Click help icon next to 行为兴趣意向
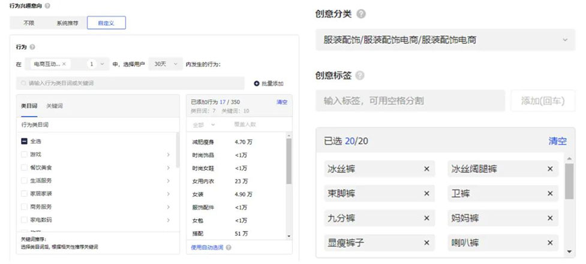Screen dimensions: 586x264 point(48,5)
